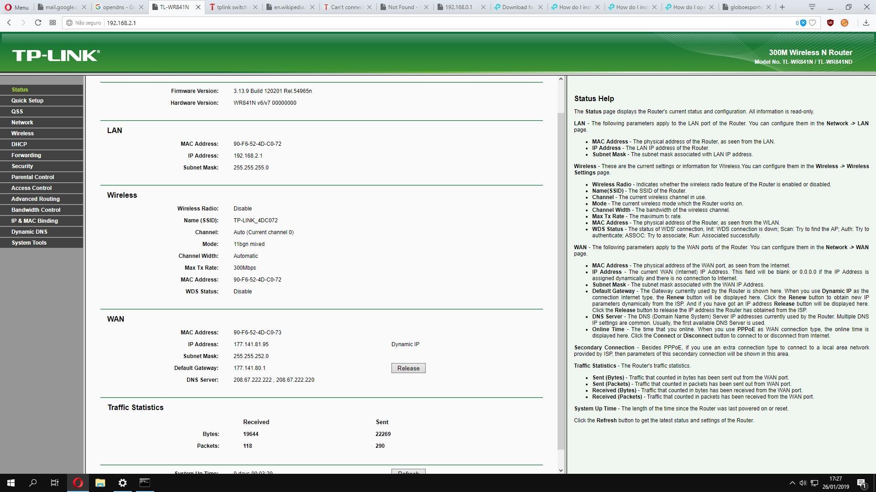This screenshot has height=492, width=876.
Task: Open the tab list menu icon
Action: (812, 7)
